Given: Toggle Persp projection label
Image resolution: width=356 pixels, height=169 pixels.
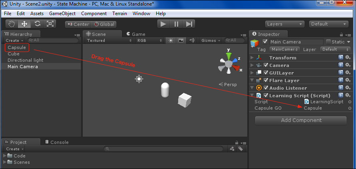Looking at the screenshot, I should click(228, 84).
